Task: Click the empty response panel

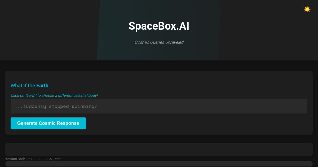Action: pyautogui.click(x=159, y=149)
